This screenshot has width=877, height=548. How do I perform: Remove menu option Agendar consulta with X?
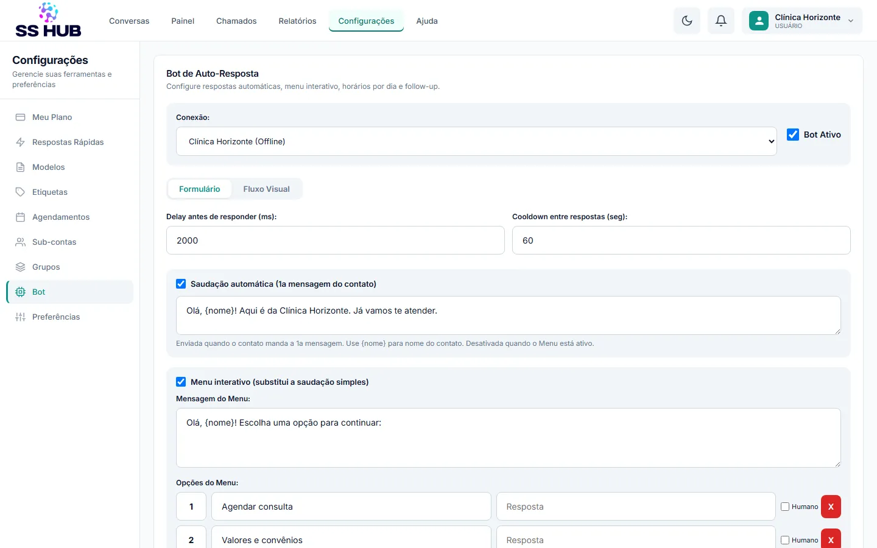[831, 507]
